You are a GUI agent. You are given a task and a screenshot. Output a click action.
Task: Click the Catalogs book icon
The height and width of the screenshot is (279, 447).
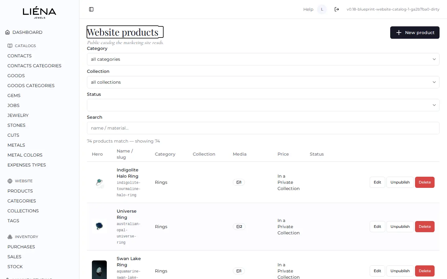(10, 46)
